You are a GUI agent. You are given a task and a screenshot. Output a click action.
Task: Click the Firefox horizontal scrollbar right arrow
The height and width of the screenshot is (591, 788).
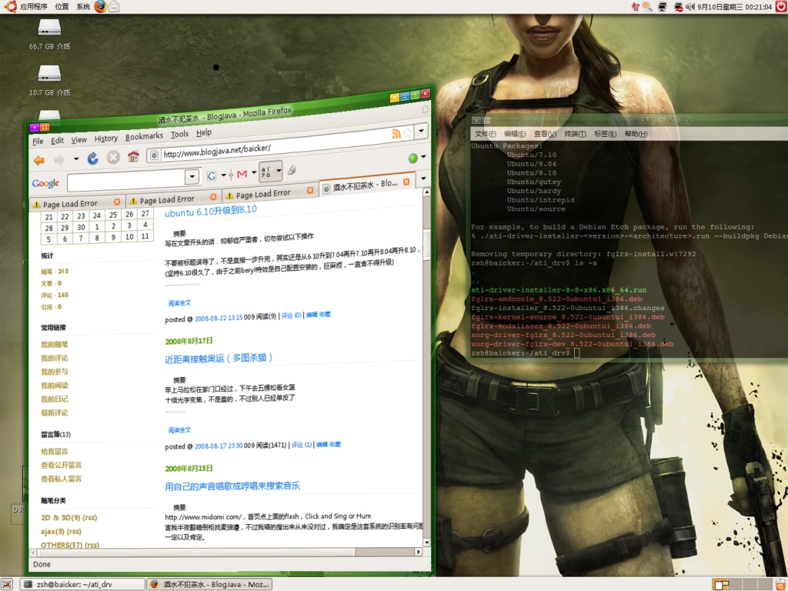(418, 552)
